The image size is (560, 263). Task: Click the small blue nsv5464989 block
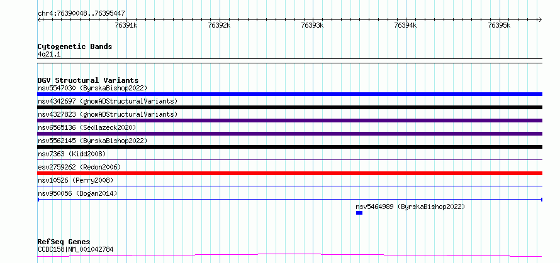click(359, 213)
